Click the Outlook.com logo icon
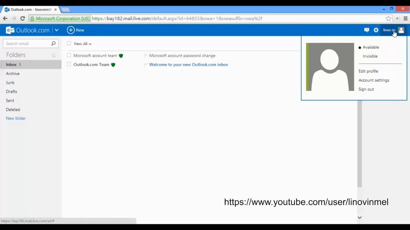This screenshot has height=230, width=410. tap(10, 30)
